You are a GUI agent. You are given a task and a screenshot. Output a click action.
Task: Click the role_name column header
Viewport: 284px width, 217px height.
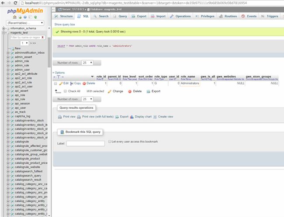188,76
